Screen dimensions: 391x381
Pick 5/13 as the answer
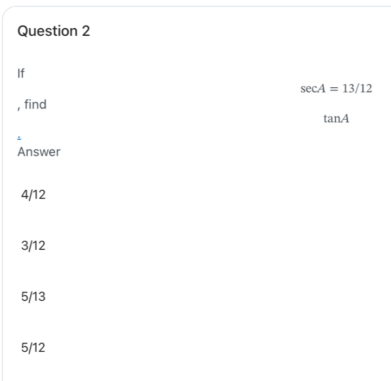coord(33,297)
